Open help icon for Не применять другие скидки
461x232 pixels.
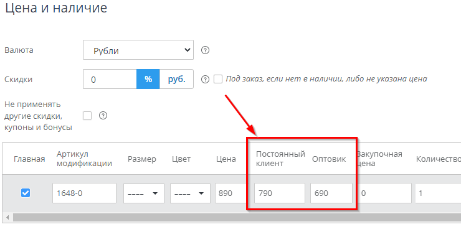pyautogui.click(x=103, y=116)
